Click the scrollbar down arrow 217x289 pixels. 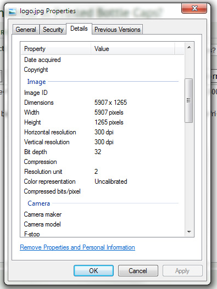tap(189, 231)
